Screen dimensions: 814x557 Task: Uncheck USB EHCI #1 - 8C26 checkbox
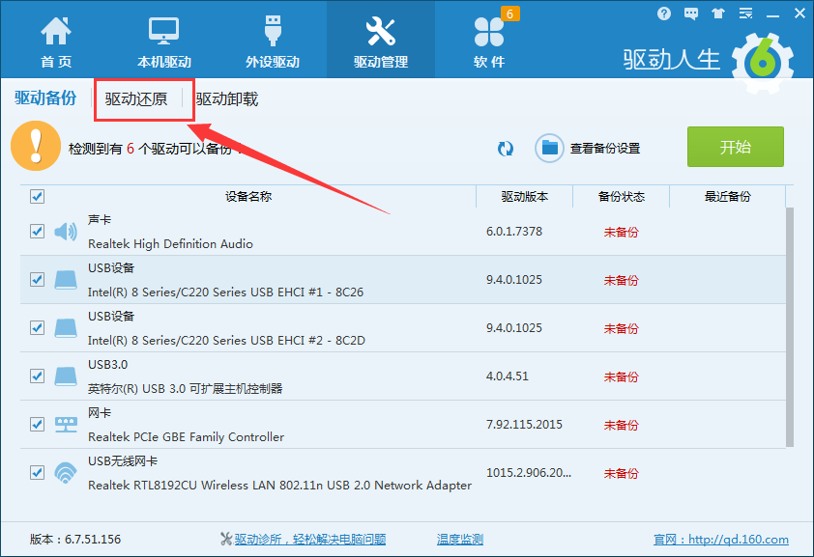pyautogui.click(x=38, y=279)
